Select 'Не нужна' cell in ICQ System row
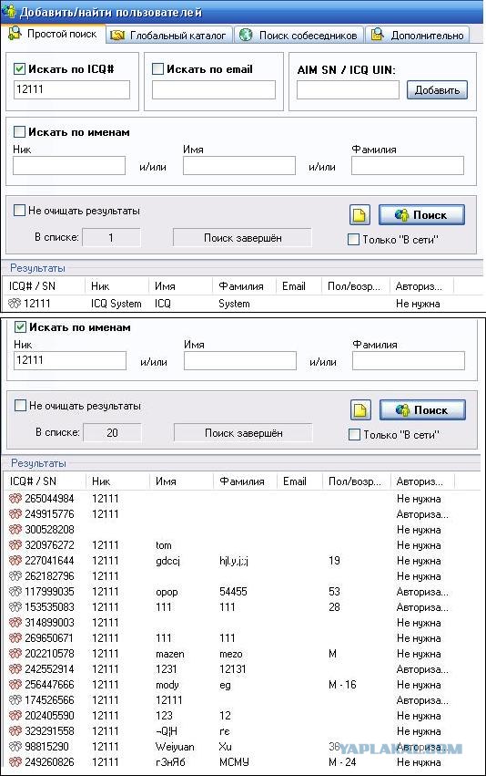The width and height of the screenshot is (486, 776). point(418,304)
